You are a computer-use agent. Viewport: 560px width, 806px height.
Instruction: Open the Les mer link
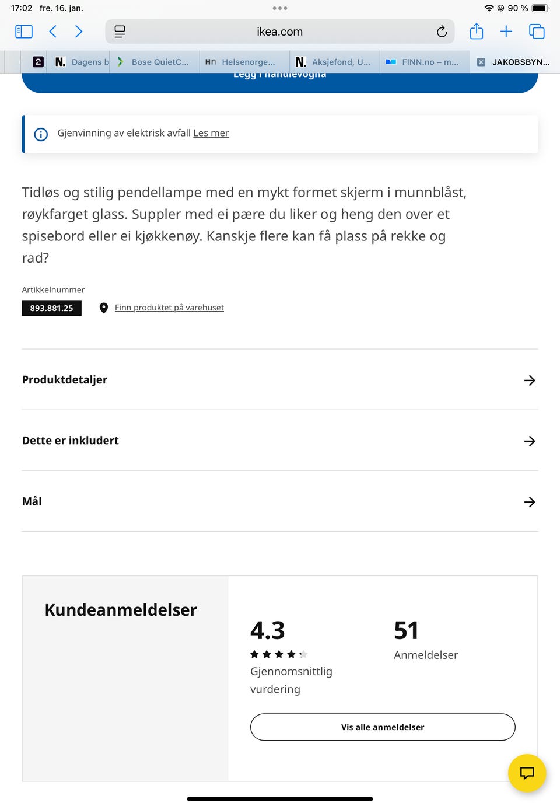(x=211, y=133)
